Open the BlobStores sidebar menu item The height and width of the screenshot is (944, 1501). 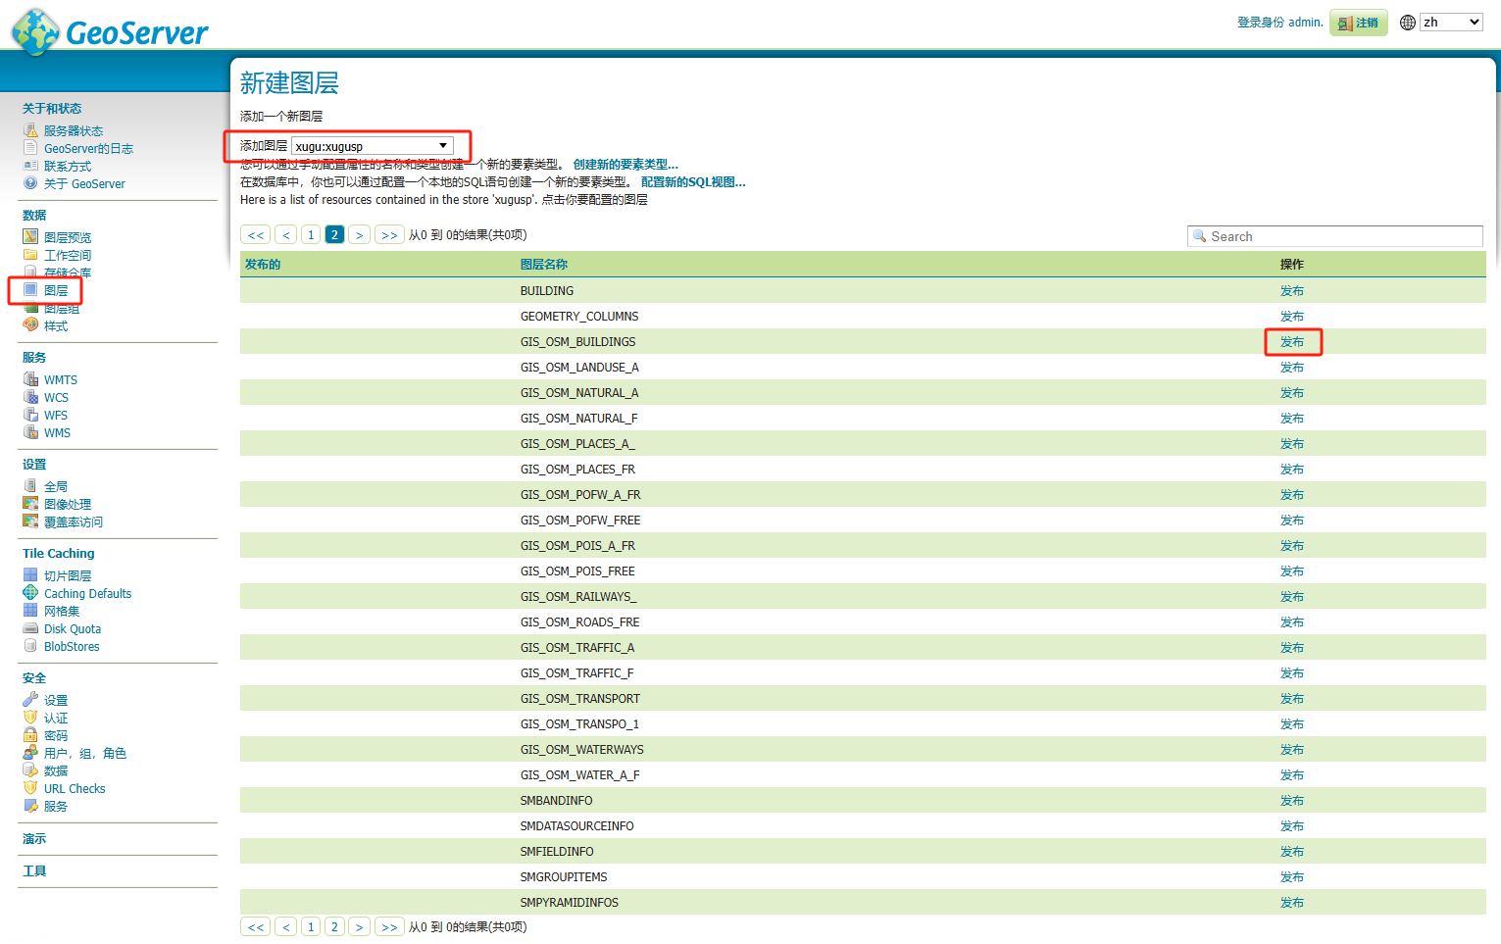(x=72, y=647)
